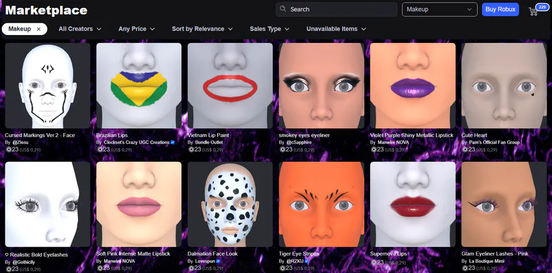Open Realistic Bold Eyelashes thumbnail

point(47,204)
